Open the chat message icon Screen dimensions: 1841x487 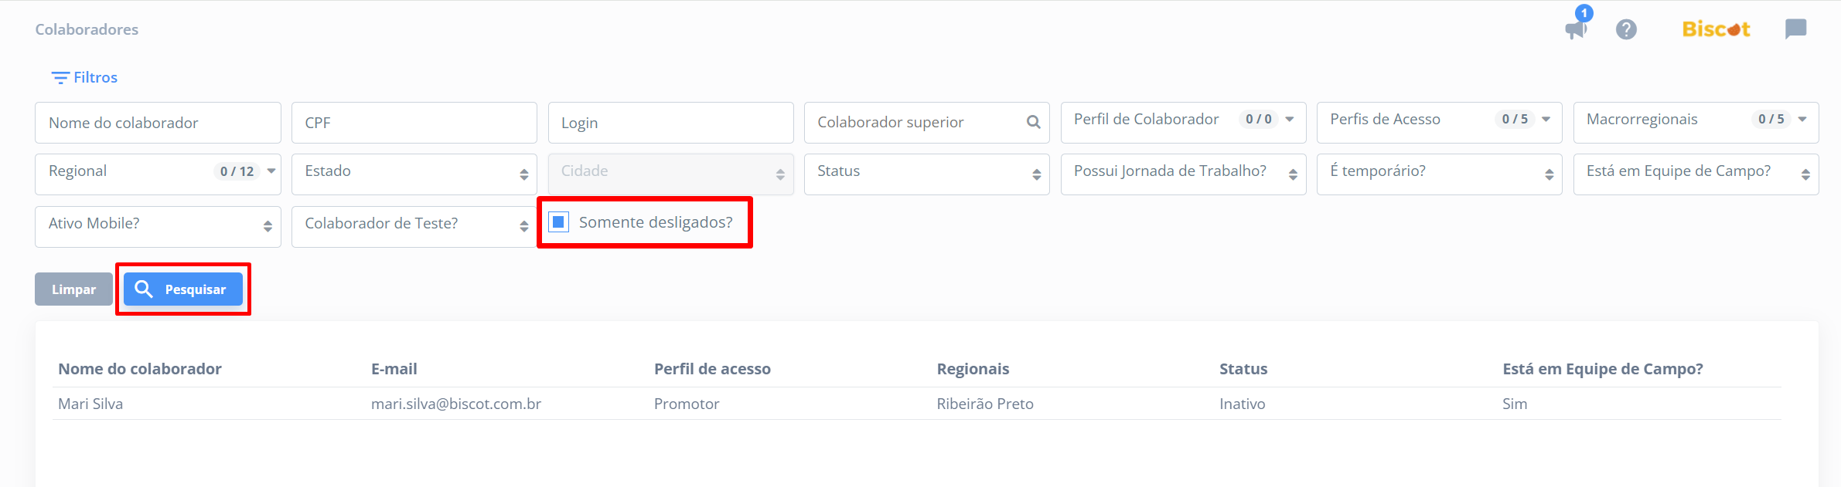[x=1795, y=29]
